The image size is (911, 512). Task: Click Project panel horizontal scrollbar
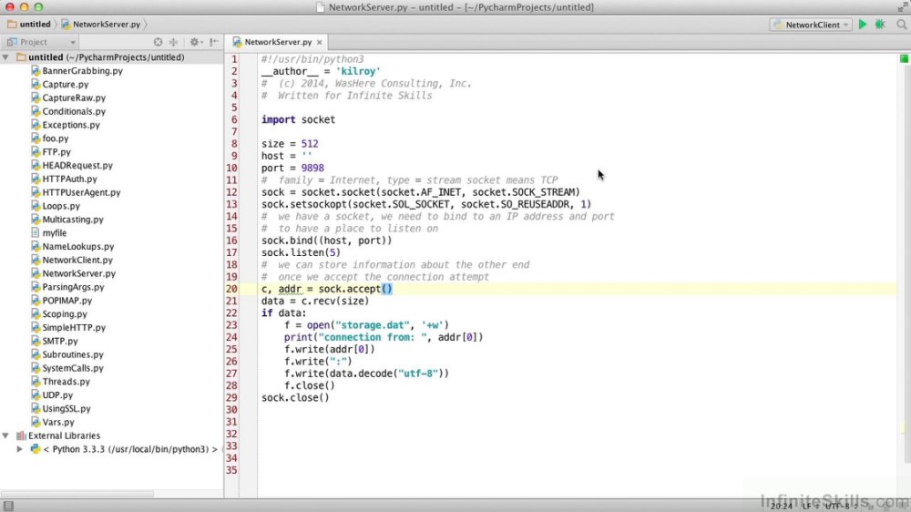tap(77, 494)
